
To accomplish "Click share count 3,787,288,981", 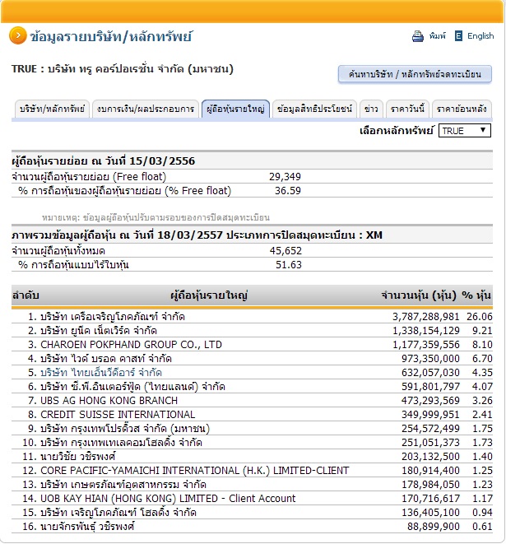I will [425, 316].
